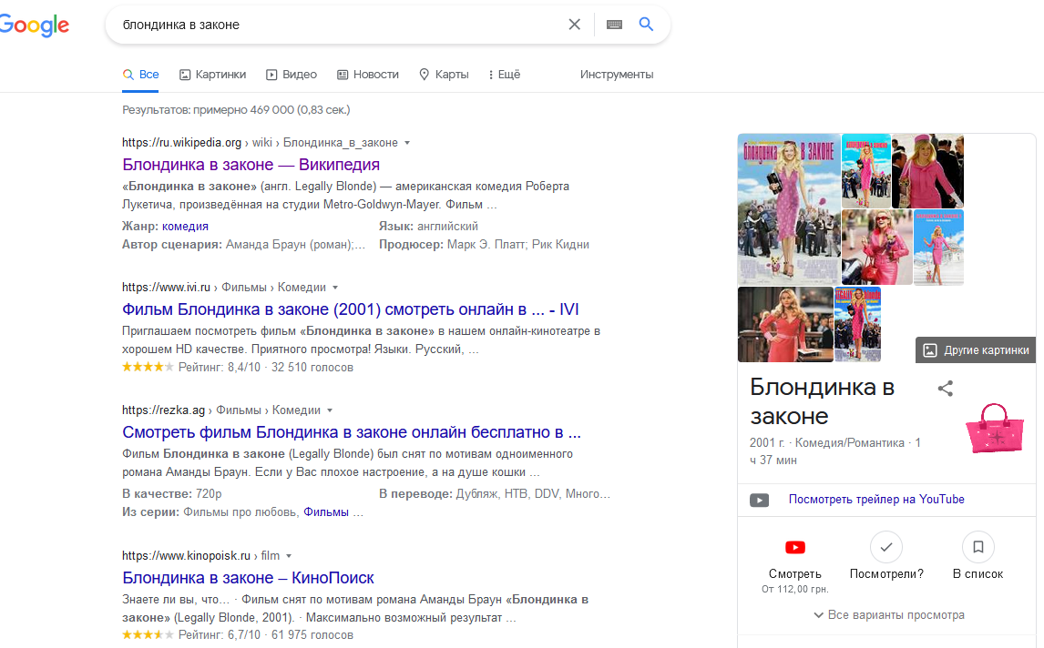Click the blue magnifier search icon
Image resolution: width=1044 pixels, height=648 pixels.
(646, 25)
